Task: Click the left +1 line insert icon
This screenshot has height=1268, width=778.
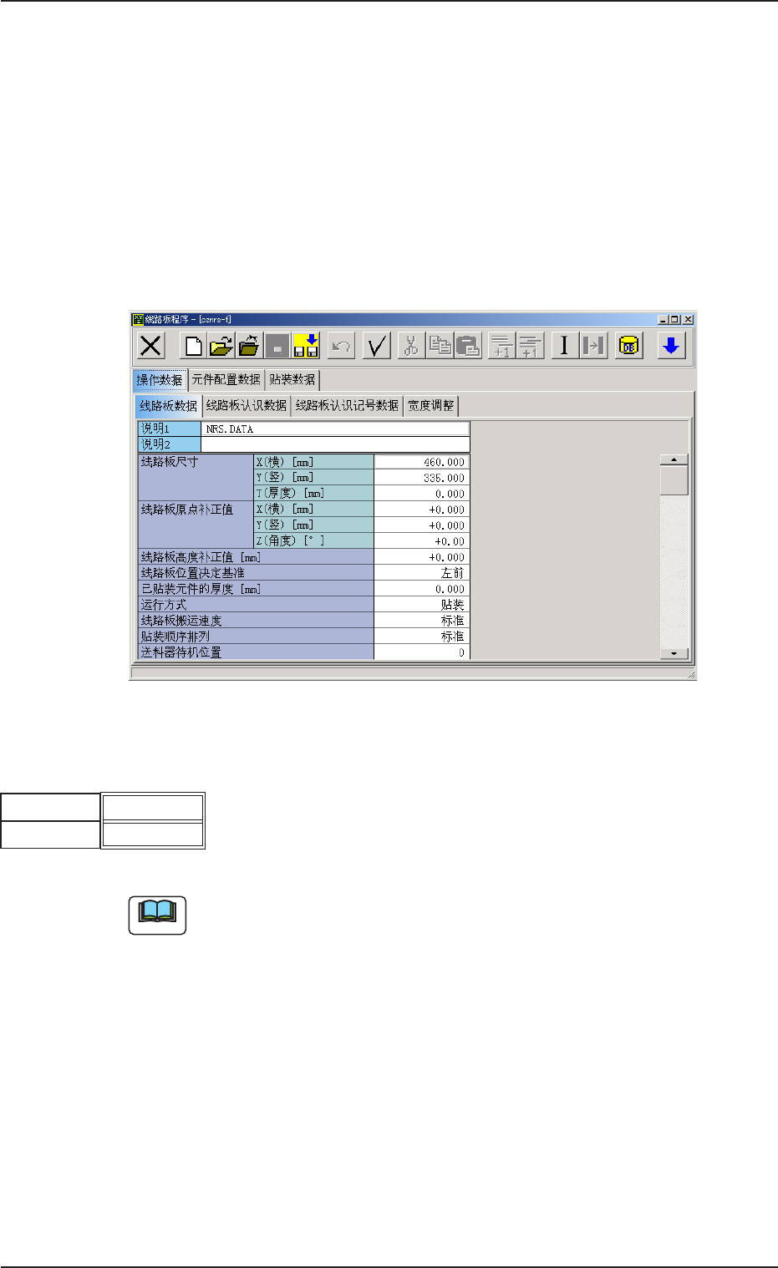Action: pyautogui.click(x=501, y=346)
